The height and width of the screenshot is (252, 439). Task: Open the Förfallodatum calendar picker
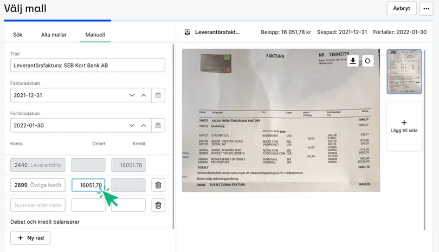click(x=158, y=125)
